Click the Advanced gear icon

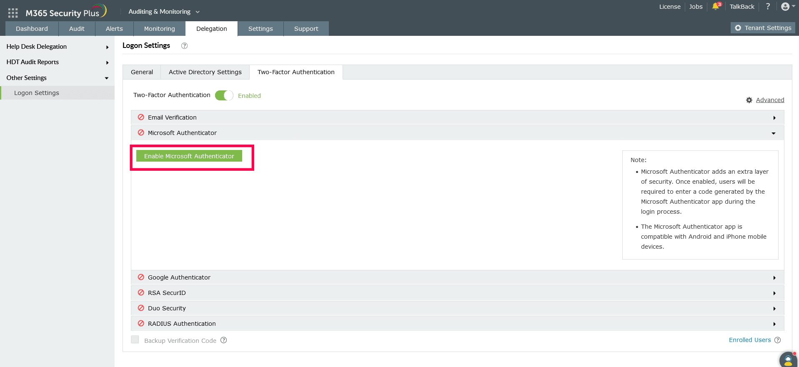(x=749, y=100)
